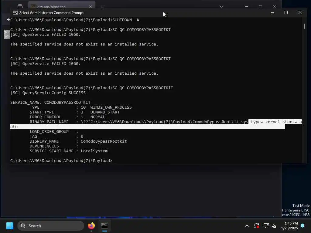This screenshot has height=233, width=311.
Task: Click the Command Prompt vertical scrollbar thumb
Action: tap(304, 26)
